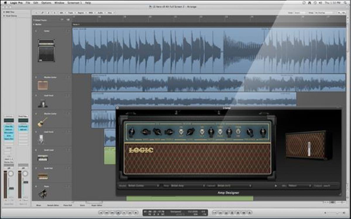The width and height of the screenshot is (351, 219).
Task: Open the Apple menu
Action: 5,3
